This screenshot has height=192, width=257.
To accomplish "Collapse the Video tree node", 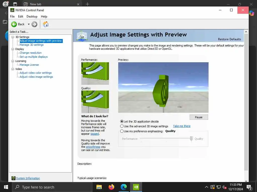I will pyautogui.click(x=13, y=69).
